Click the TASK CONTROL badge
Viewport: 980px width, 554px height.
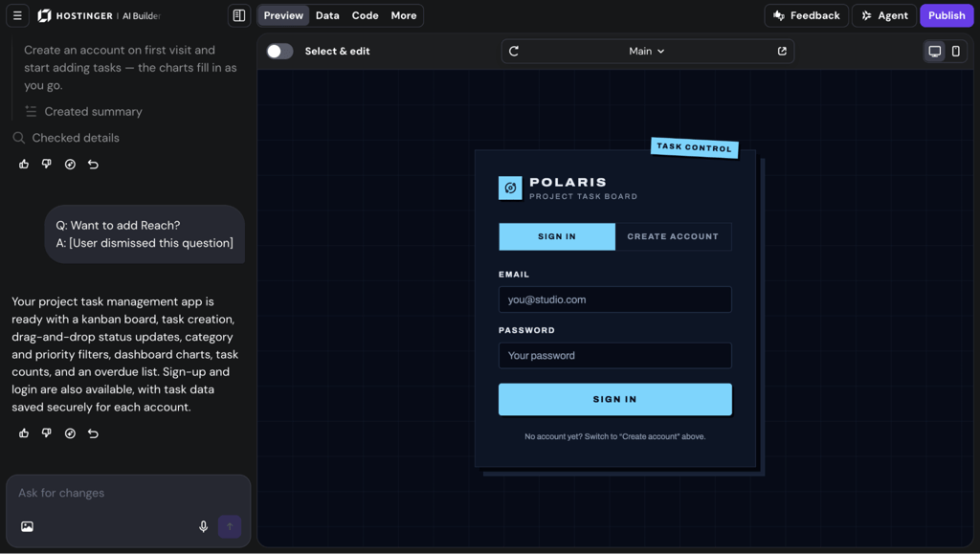pos(695,147)
